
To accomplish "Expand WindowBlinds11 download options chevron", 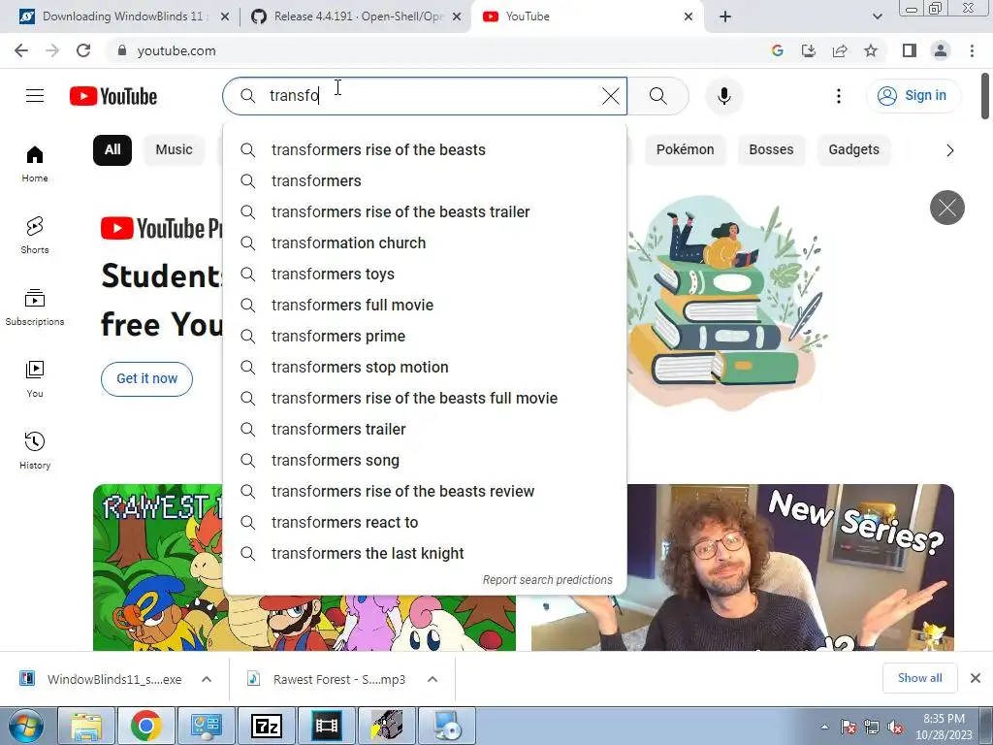I will (207, 679).
